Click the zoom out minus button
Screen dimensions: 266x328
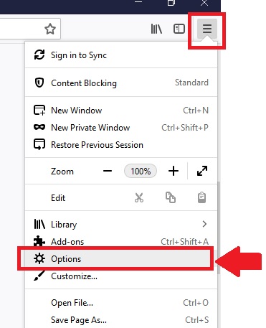pos(108,171)
